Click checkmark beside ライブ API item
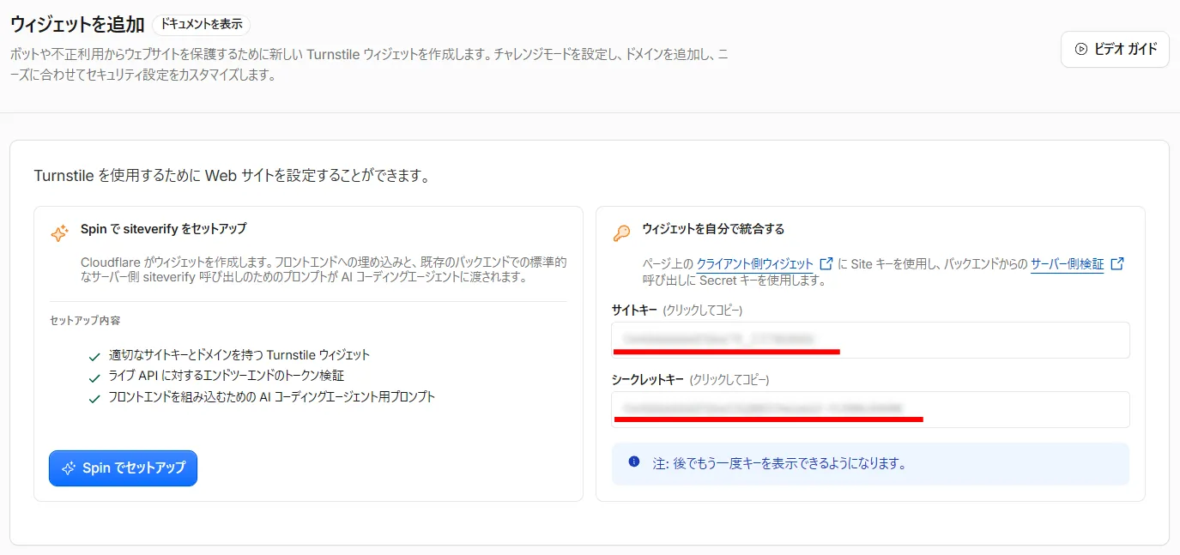Image resolution: width=1180 pixels, height=555 pixels. click(94, 377)
